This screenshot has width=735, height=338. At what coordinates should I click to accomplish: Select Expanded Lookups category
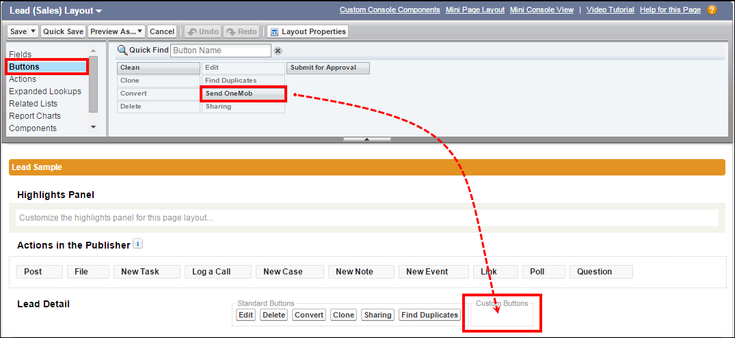click(x=45, y=91)
